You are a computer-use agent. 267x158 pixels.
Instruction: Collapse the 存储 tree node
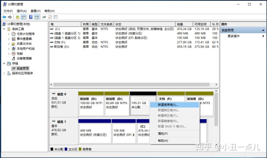(4, 63)
